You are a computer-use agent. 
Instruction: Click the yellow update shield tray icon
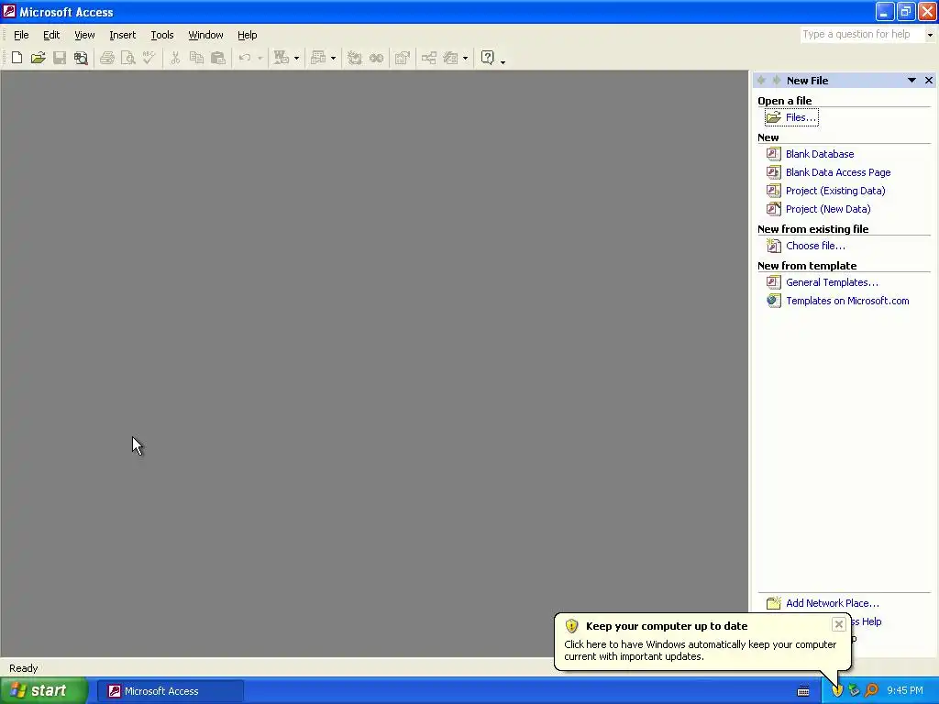(x=837, y=691)
